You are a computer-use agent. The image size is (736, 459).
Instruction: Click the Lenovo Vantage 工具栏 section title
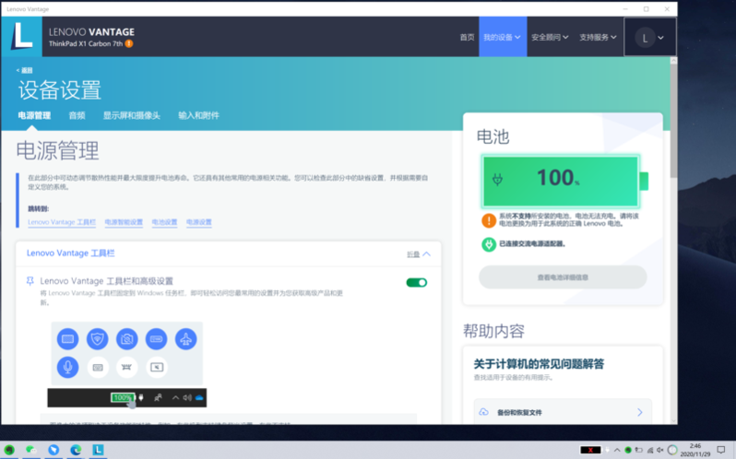pos(70,253)
